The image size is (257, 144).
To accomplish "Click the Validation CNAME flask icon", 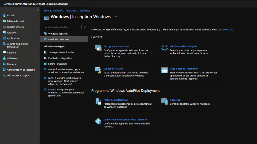I will coord(98,70).
